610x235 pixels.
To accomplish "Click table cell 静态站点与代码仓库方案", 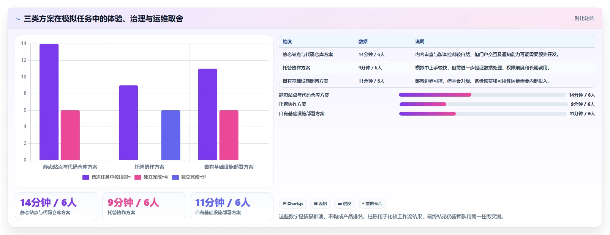I will point(308,55).
